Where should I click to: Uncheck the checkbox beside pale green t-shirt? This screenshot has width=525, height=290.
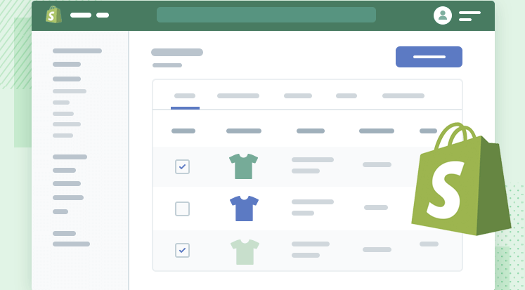(183, 250)
